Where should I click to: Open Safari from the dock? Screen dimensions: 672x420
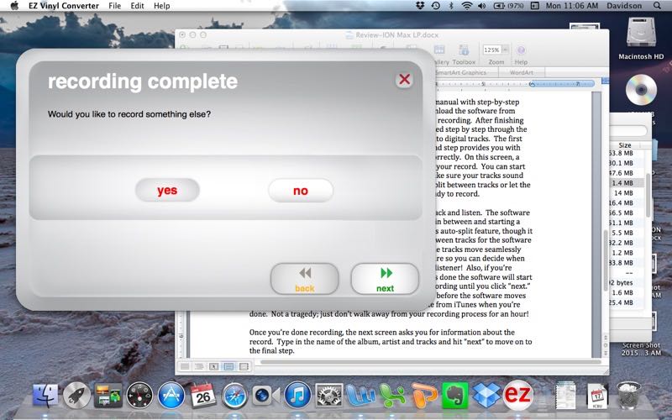(x=234, y=394)
